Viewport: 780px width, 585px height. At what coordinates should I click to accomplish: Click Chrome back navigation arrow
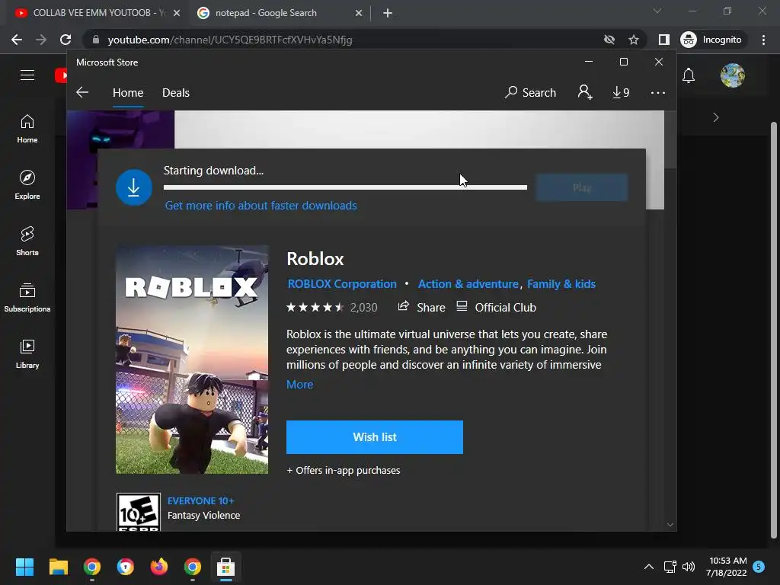point(17,40)
